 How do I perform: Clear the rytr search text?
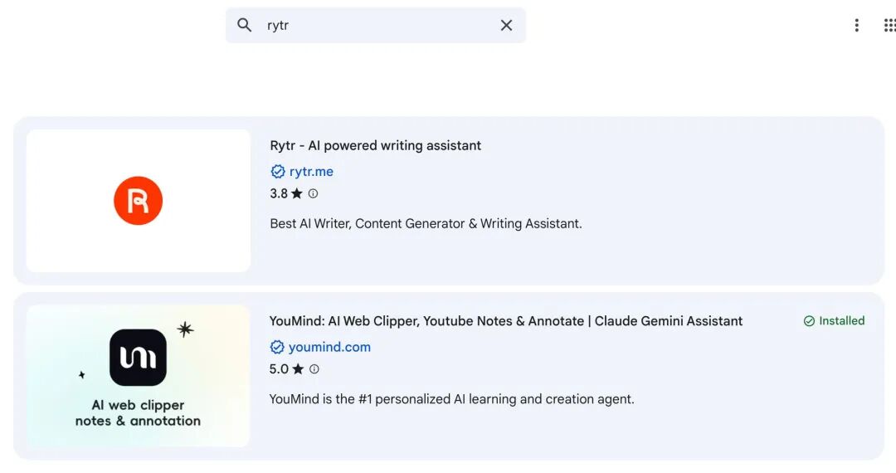pos(506,25)
